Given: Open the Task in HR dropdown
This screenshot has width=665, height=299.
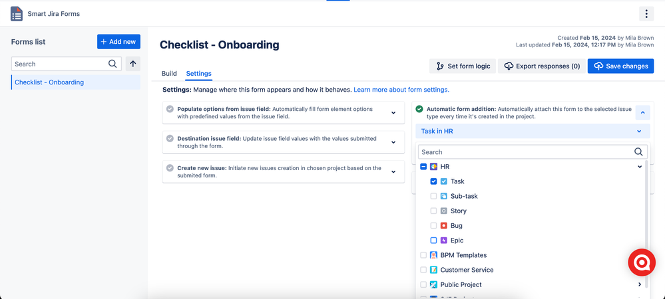Looking at the screenshot, I should click(x=533, y=132).
